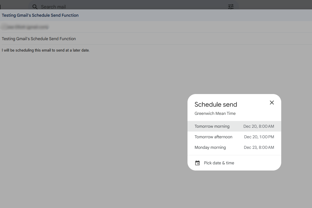
Task: Open advanced search with the sliders icon
Action: tap(231, 6)
